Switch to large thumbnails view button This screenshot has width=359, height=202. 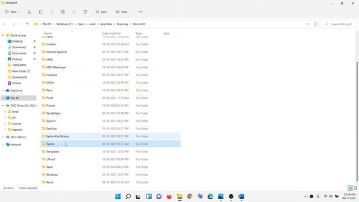(355, 188)
